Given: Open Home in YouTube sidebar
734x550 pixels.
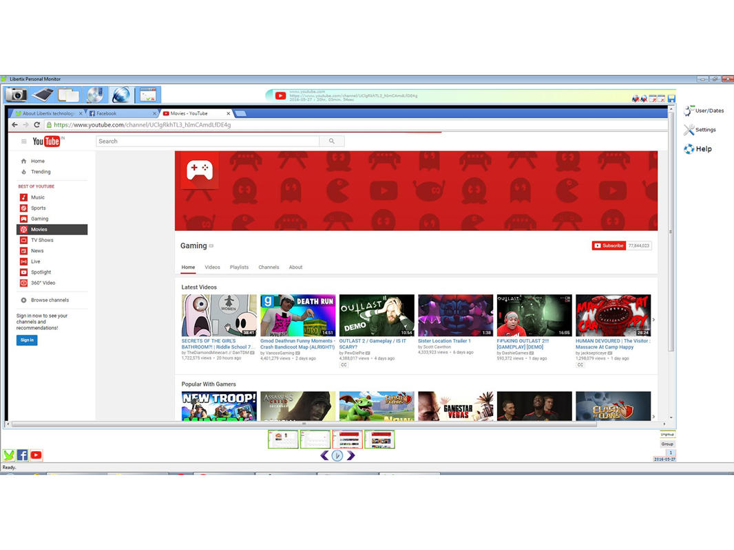Looking at the screenshot, I should pos(37,161).
